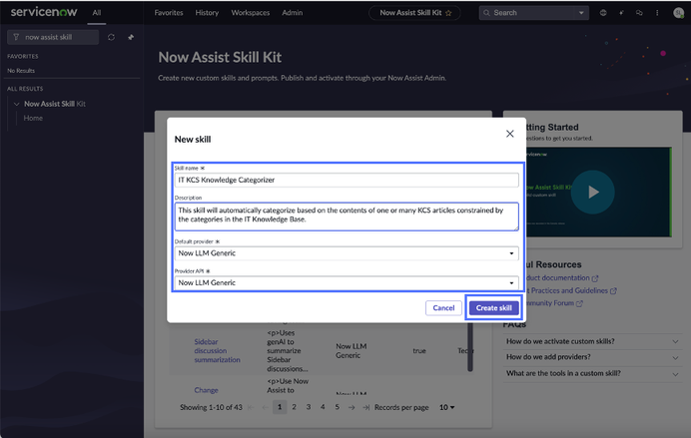Go to page 3 of skills list
This screenshot has width=691, height=438.
[x=309, y=407]
